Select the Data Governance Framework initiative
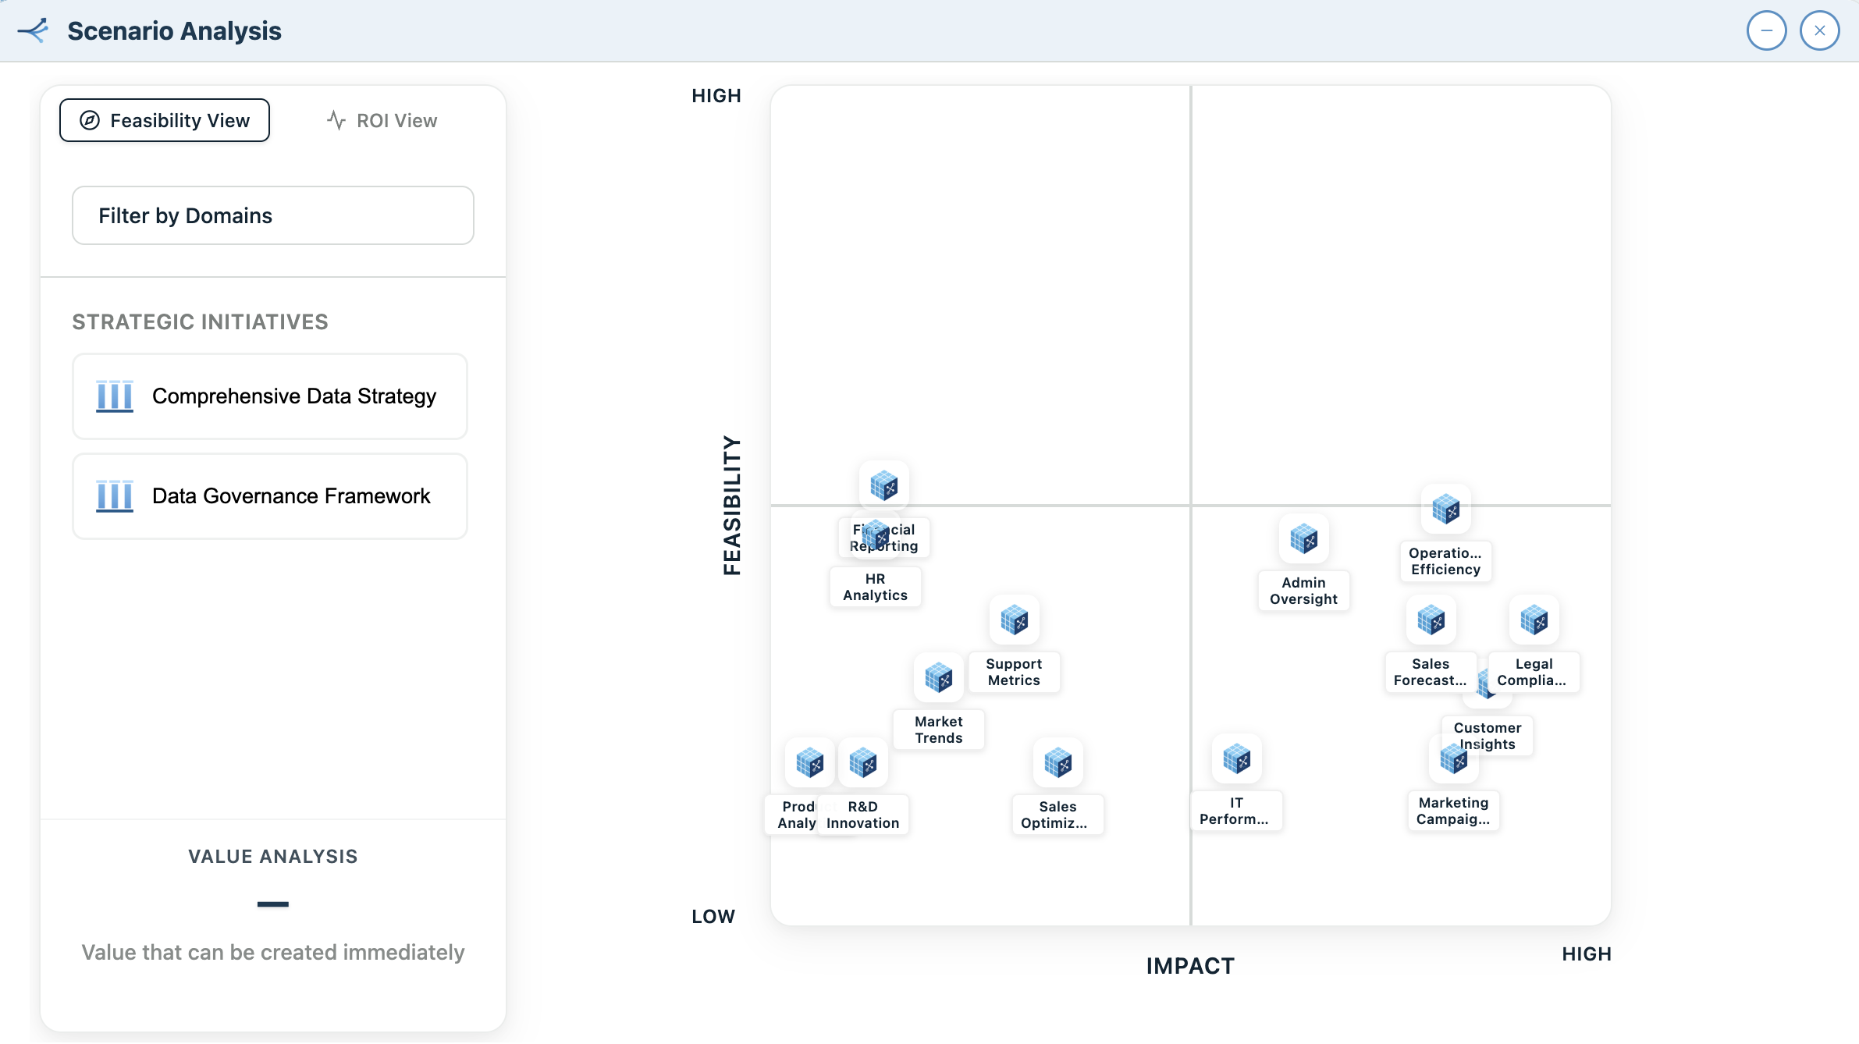This screenshot has height=1044, width=1859. [x=269, y=496]
